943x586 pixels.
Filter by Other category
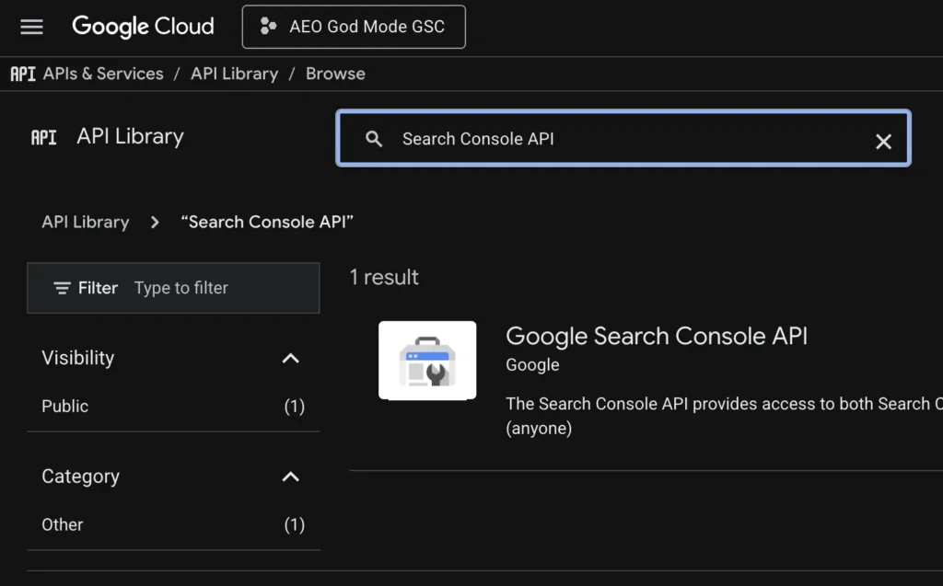point(63,524)
